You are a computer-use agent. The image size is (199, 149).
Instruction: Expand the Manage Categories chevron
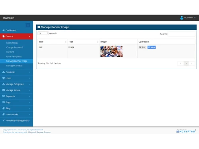(x=30, y=84)
